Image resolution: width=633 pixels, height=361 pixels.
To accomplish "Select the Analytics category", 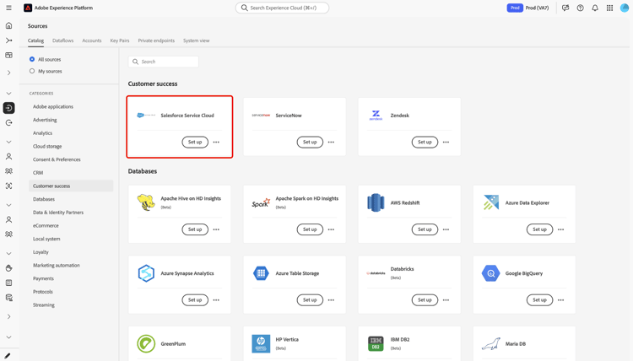I will point(42,133).
